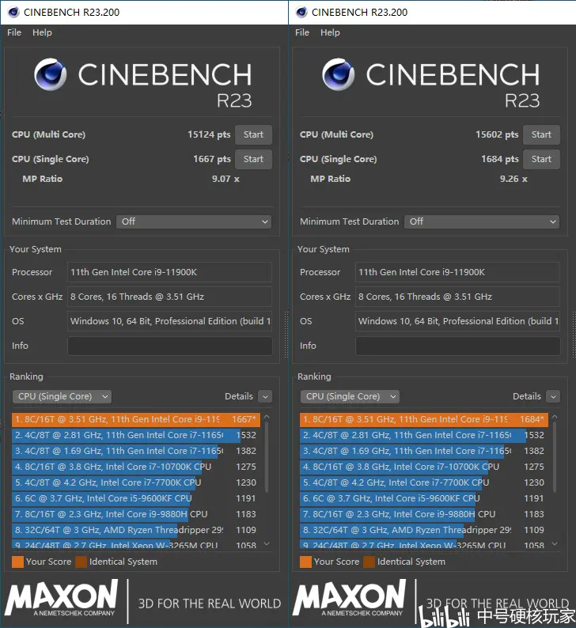576x628 pixels.
Task: Open CPU (Single Core) ranking dropdown, left window
Action: tap(62, 396)
